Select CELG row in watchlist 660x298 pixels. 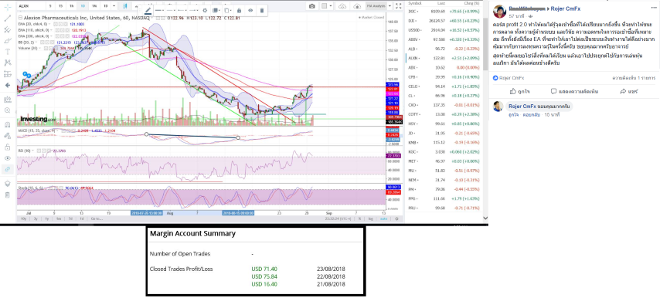[444, 86]
